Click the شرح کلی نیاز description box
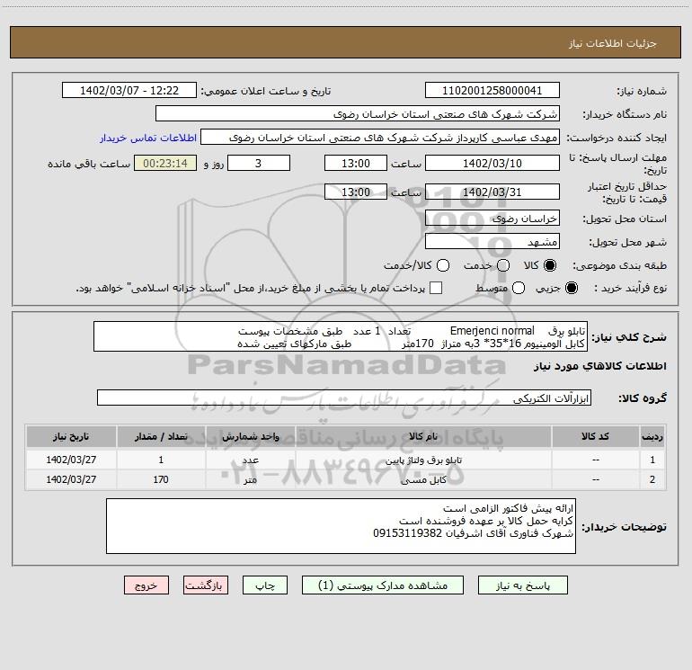This screenshot has height=670, width=692. pos(341,337)
